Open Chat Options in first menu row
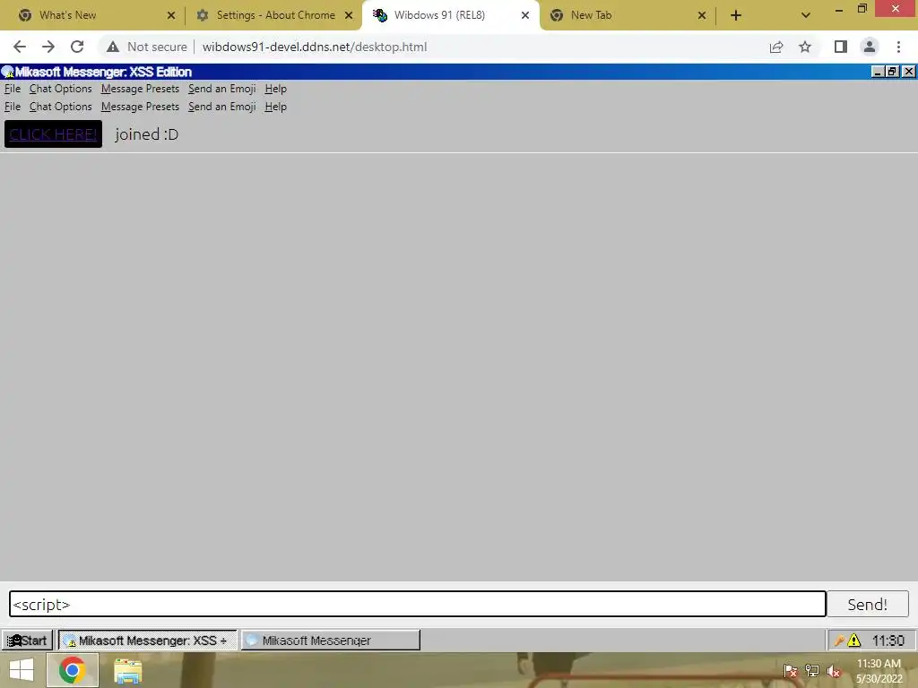This screenshot has width=918, height=688. coord(60,89)
